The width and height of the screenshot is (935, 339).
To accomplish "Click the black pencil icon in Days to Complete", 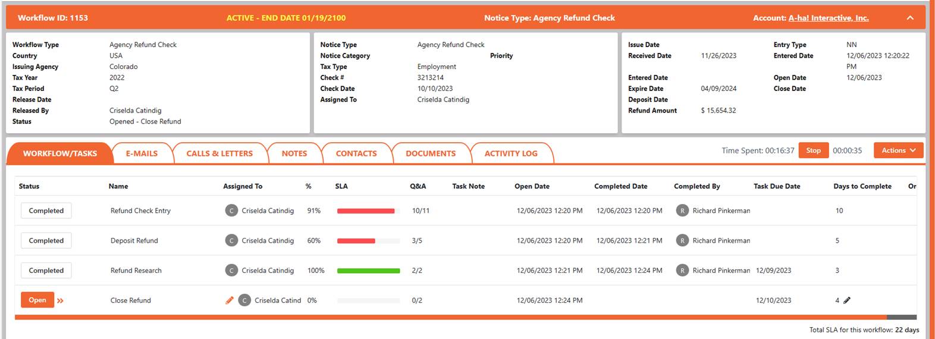I will [847, 300].
